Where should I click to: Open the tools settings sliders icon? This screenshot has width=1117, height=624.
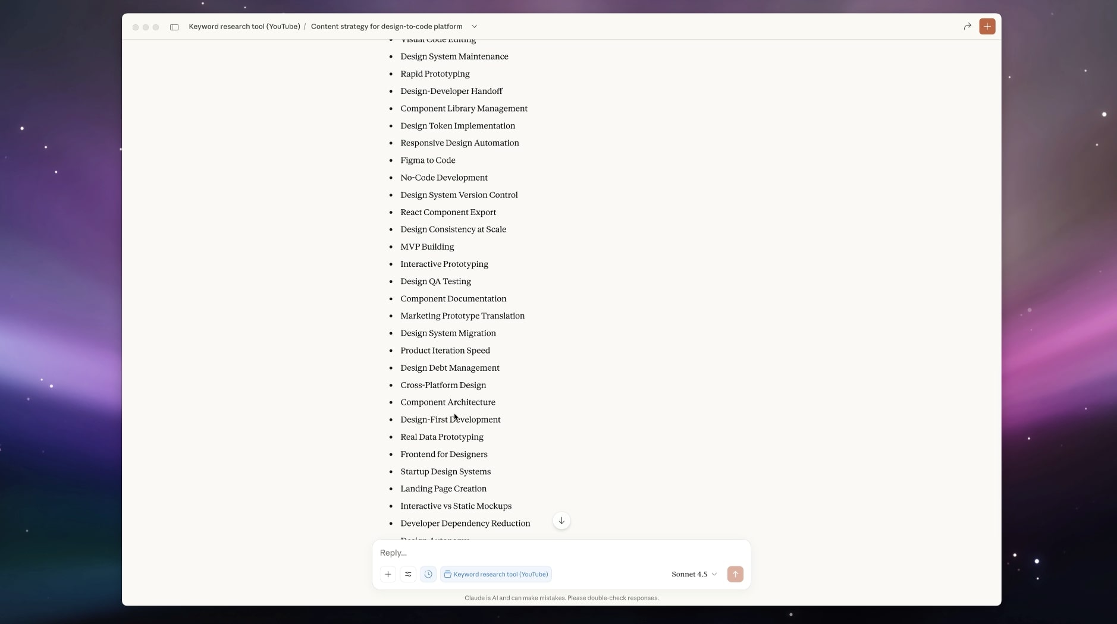click(x=408, y=574)
